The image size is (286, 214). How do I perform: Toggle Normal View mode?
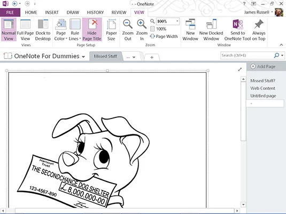9,30
